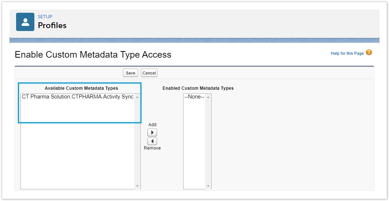Click empty area inside Available Custom Metadata Types list
The height and width of the screenshot is (201, 389).
(x=78, y=157)
